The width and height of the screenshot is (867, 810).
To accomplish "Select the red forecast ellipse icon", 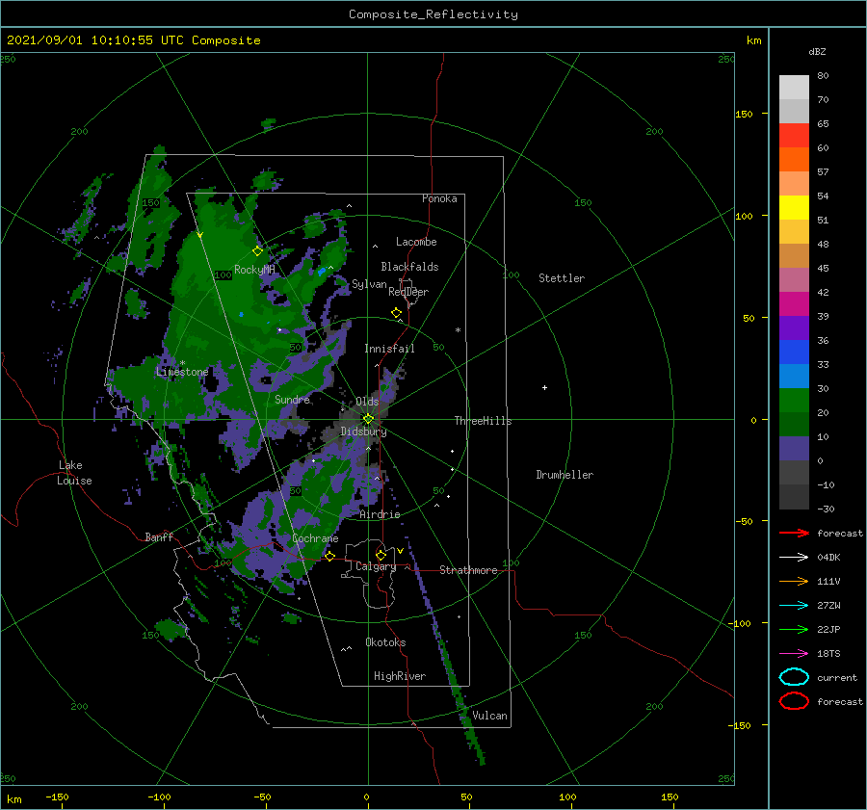I will pos(794,701).
